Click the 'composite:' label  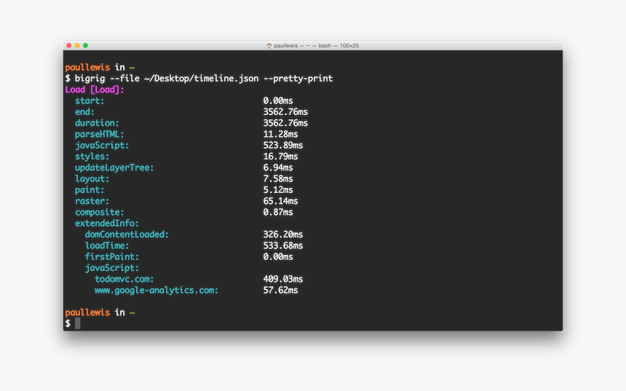[x=100, y=213]
